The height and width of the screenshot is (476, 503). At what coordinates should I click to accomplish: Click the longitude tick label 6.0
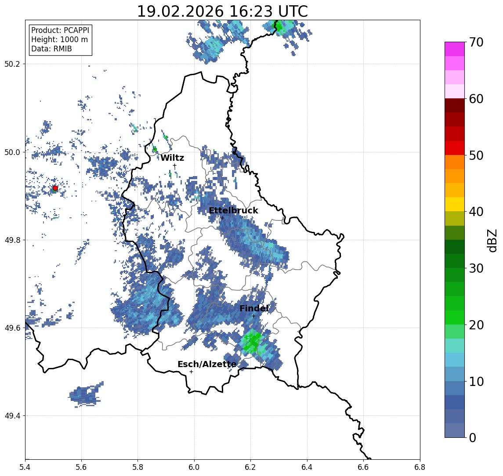click(194, 467)
